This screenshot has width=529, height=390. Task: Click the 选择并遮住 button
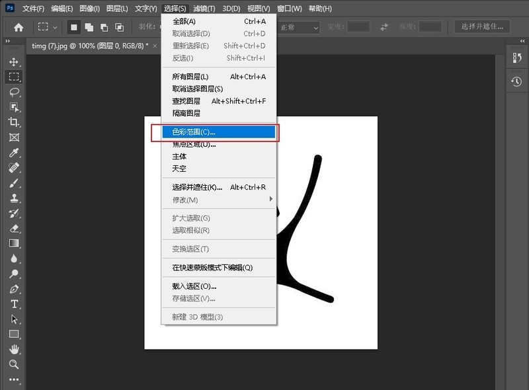483,28
